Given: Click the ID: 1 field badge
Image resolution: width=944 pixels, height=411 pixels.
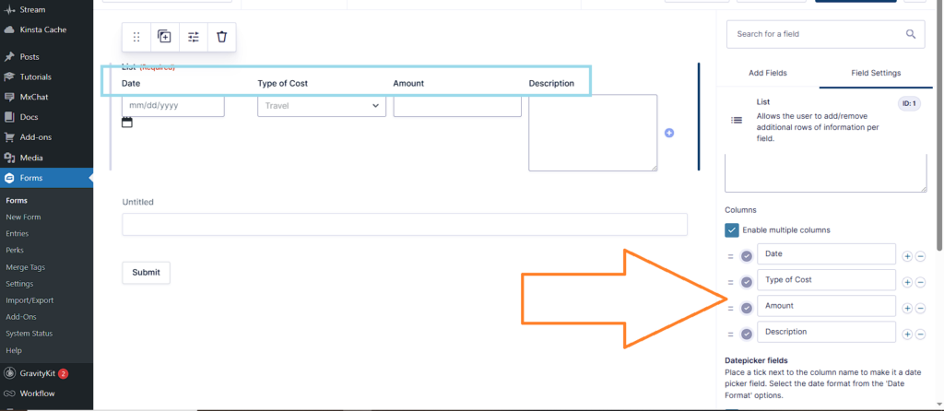Looking at the screenshot, I should point(909,104).
